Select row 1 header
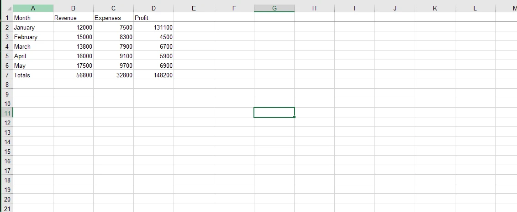 [6, 18]
